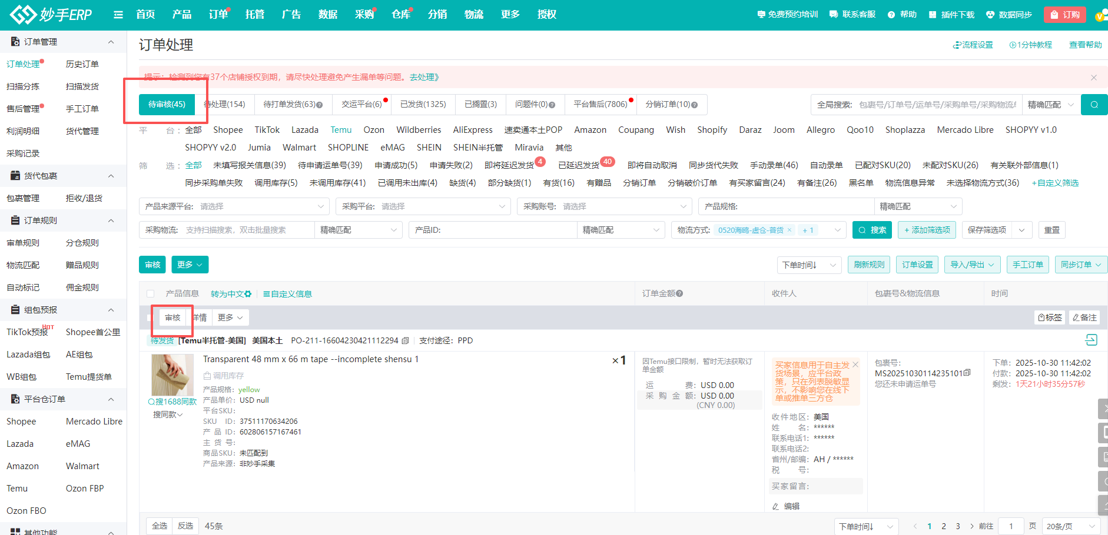The width and height of the screenshot is (1108, 535).
Task: Click the hamburger menu collapse icon
Action: coord(118,15)
